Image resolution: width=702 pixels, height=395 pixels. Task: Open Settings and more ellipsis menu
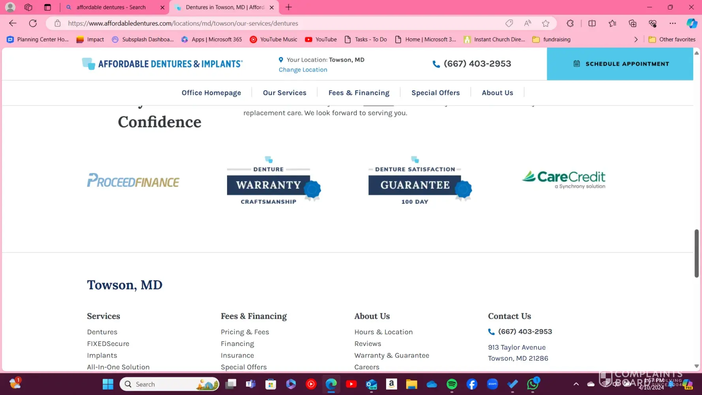[x=672, y=23]
